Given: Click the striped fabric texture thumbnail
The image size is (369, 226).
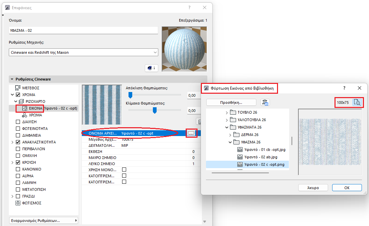Looking at the screenshot, I should point(102,105).
